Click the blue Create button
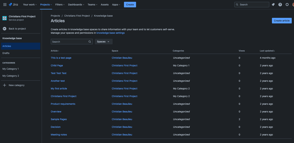Image resolution: width=294 pixels, height=143 pixels. (x=130, y=4)
